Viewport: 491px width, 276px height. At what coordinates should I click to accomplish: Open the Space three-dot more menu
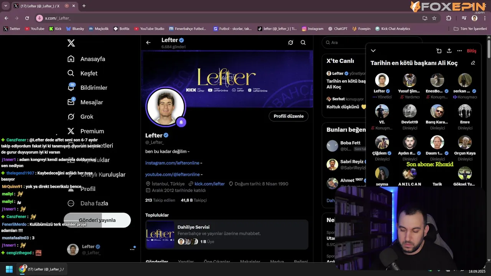[460, 51]
